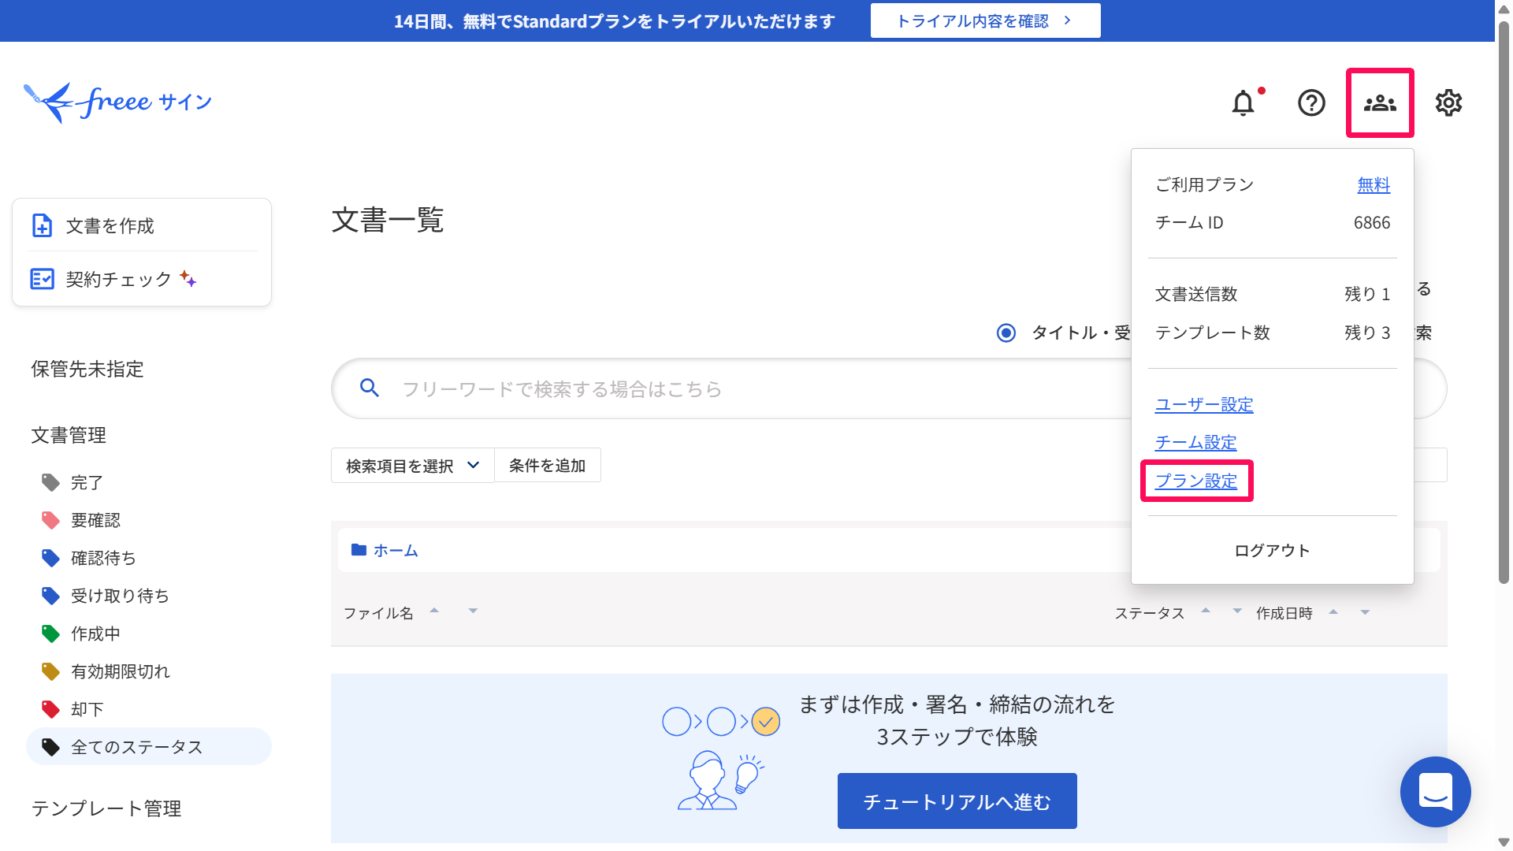Click the ファイル名 column header
The image size is (1513, 851).
pyautogui.click(x=378, y=613)
